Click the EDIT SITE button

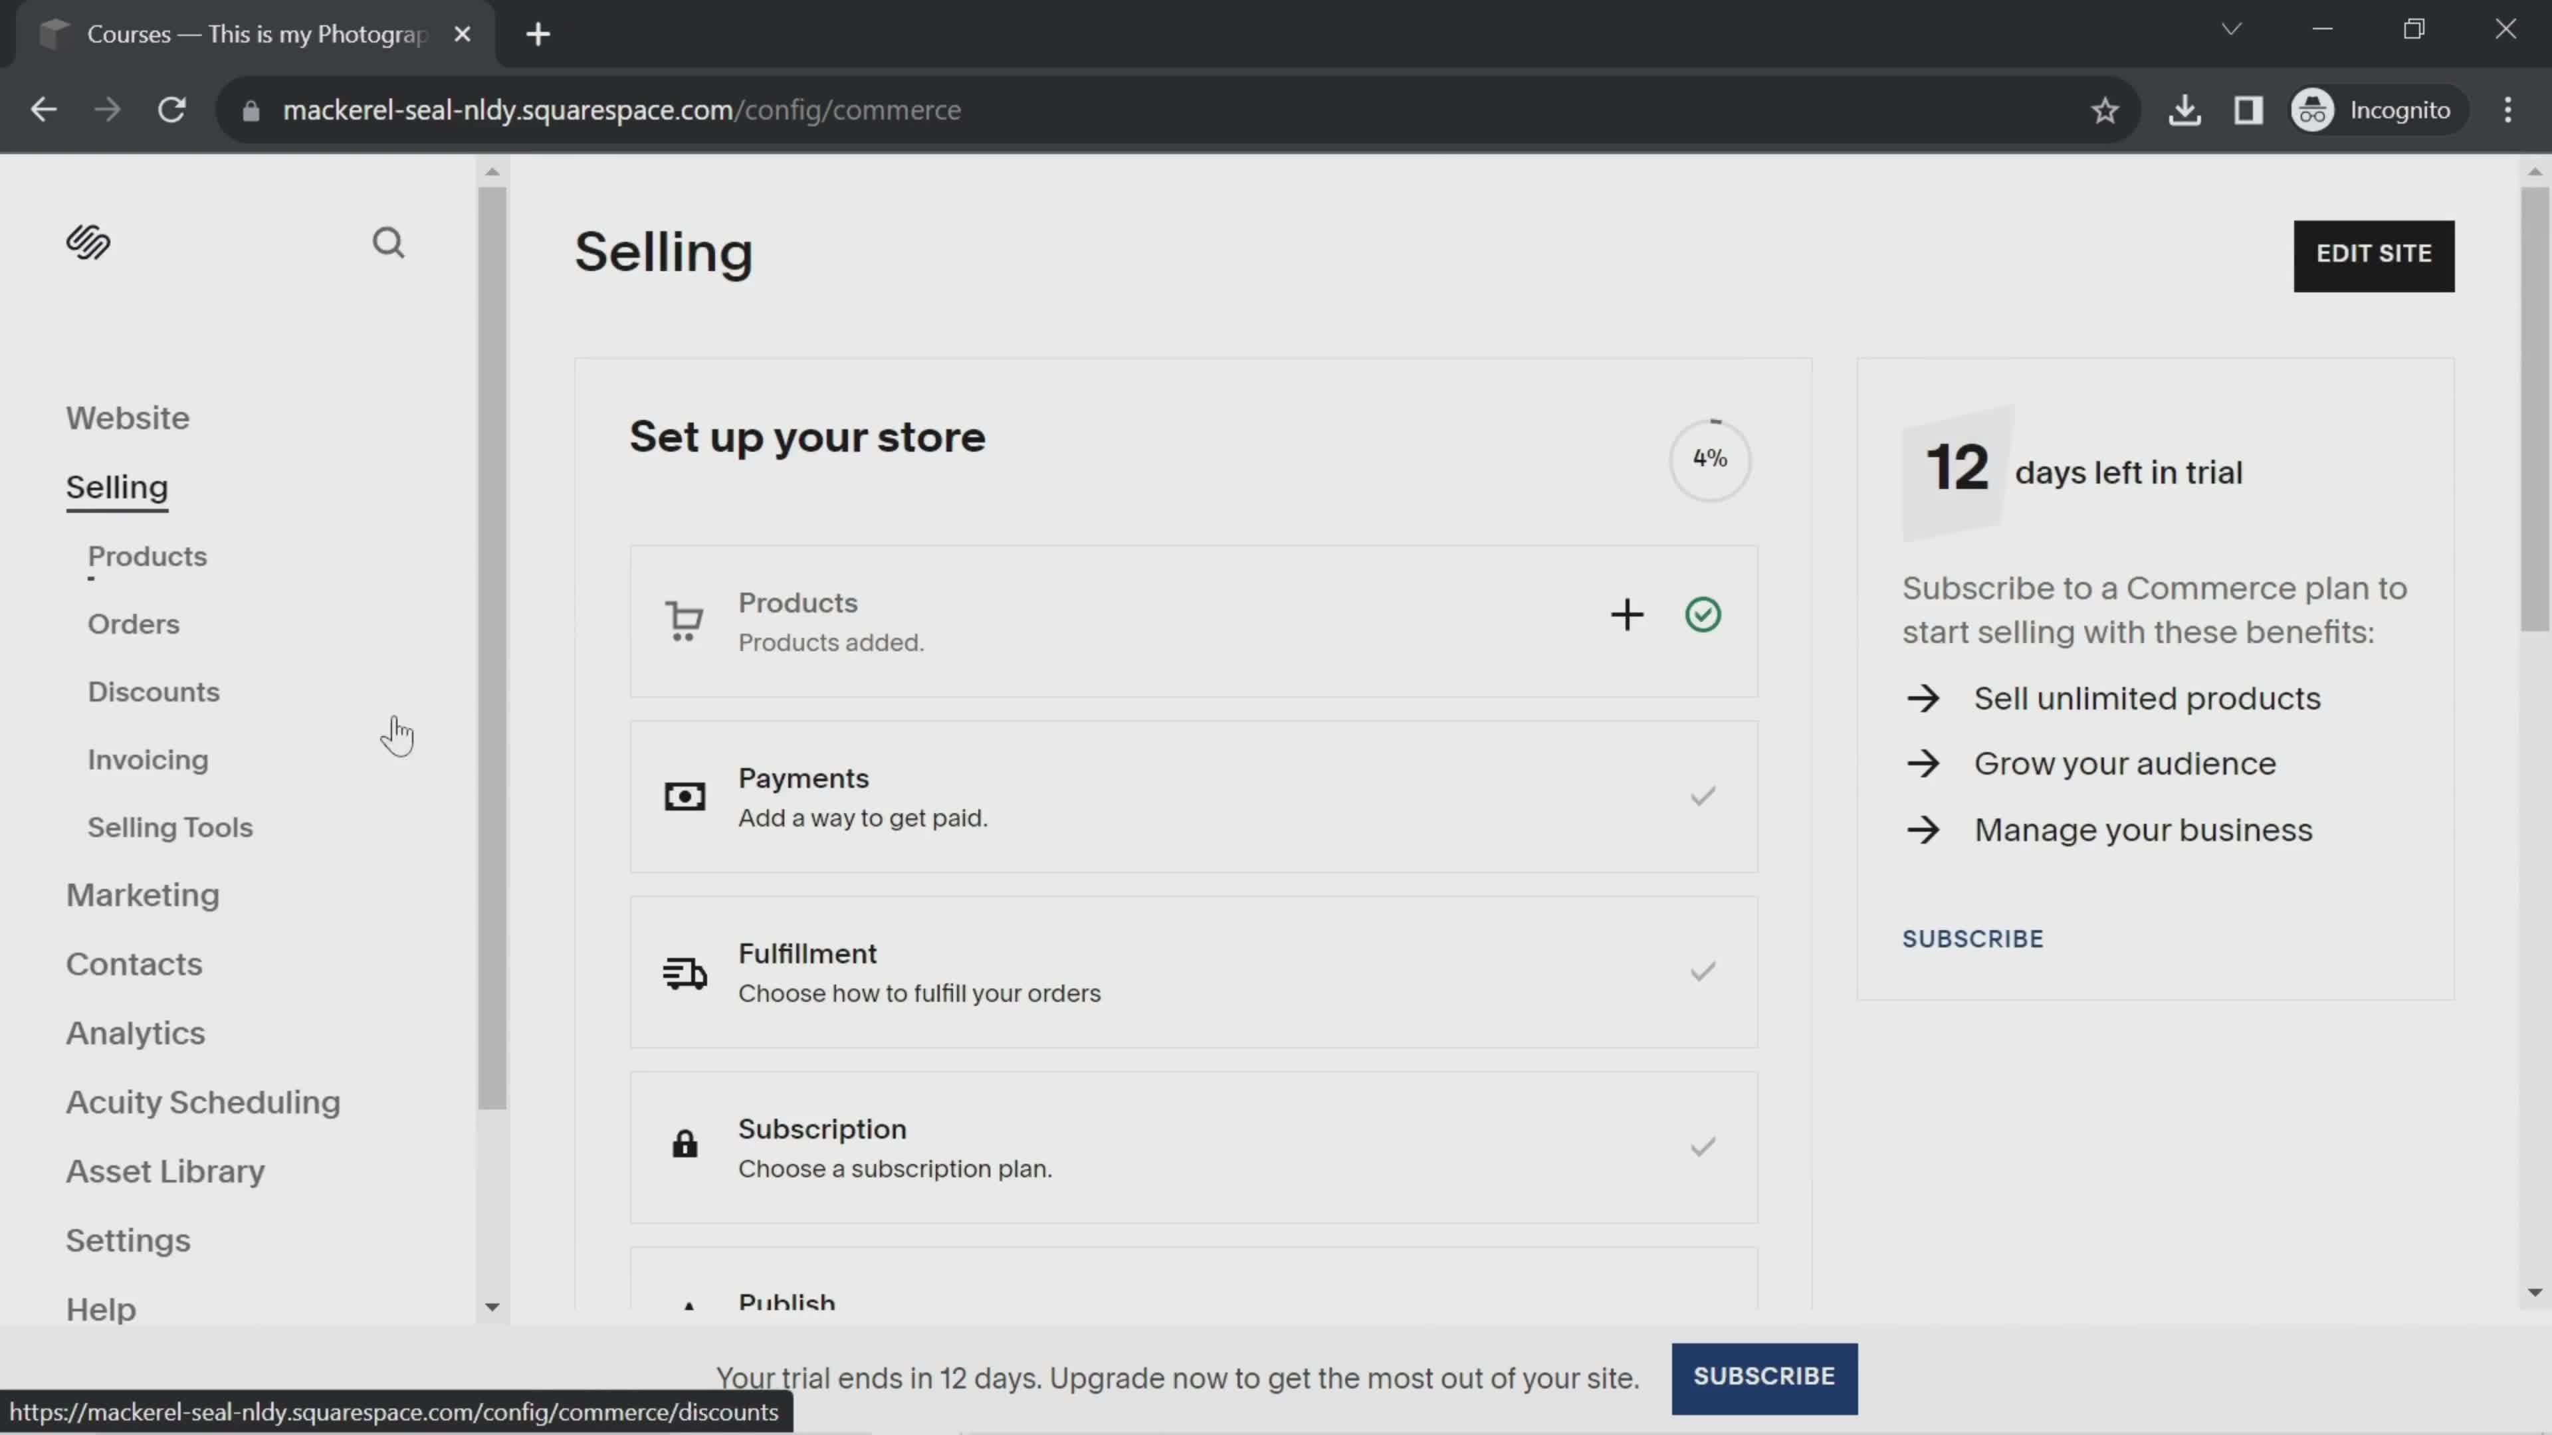(x=2374, y=254)
